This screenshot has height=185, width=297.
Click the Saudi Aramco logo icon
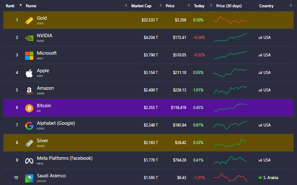(x=29, y=178)
